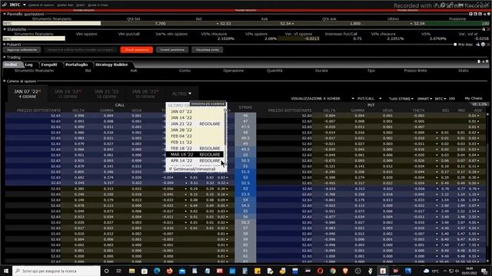Collapse the Pannello quotazioni section
492x276 pixels.
[5, 14]
